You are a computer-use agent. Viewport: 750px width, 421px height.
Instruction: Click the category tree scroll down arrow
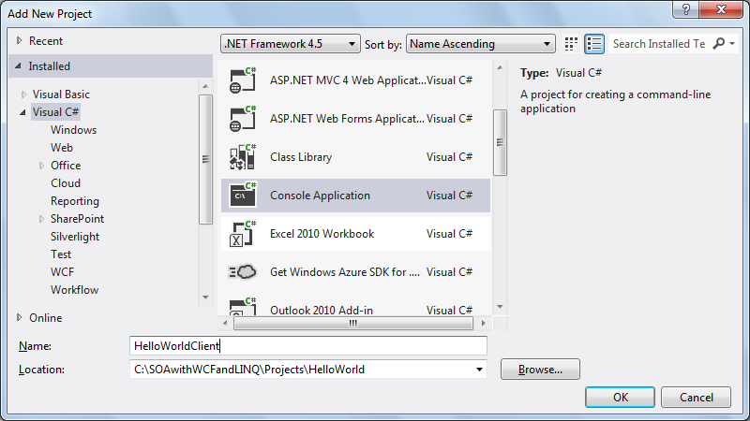point(205,297)
